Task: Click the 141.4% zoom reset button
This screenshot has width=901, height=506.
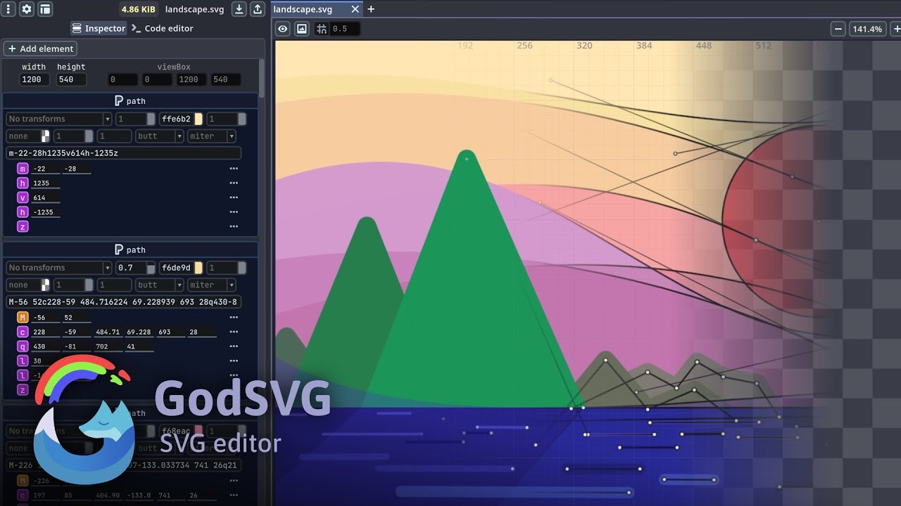Action: tap(867, 29)
